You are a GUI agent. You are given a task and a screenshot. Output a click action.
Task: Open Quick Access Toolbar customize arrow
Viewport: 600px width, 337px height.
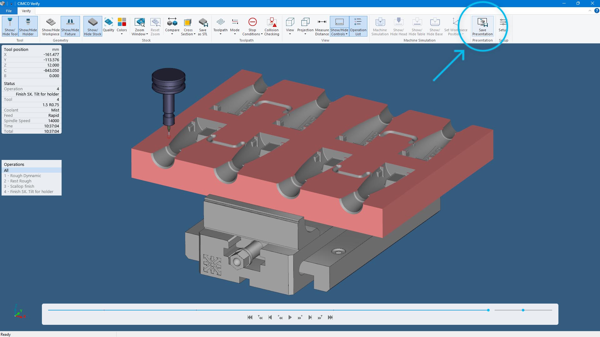click(x=12, y=4)
